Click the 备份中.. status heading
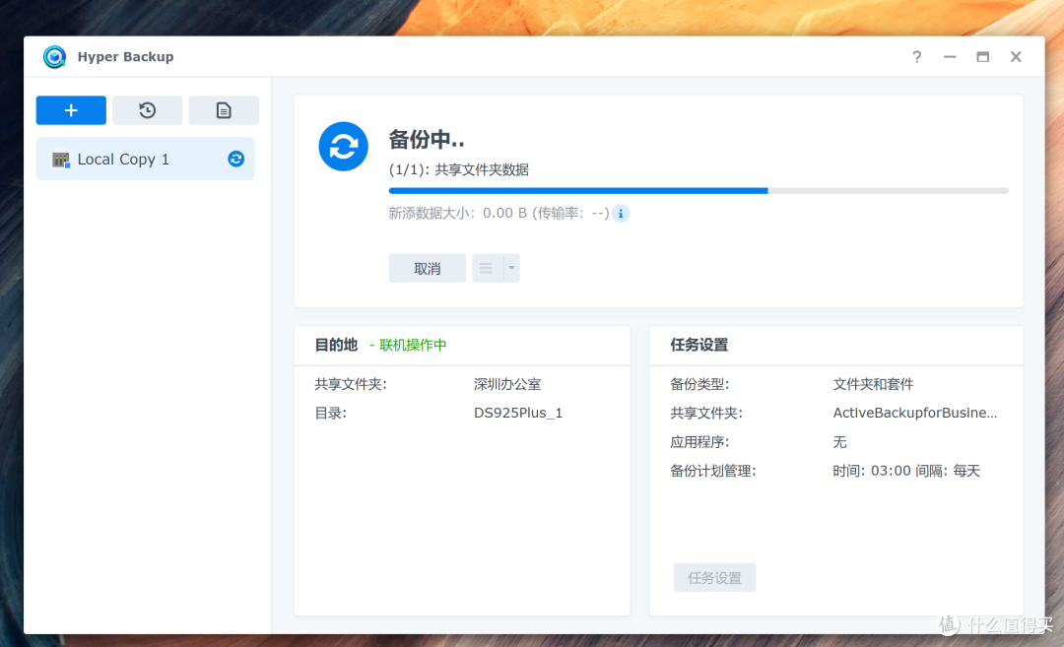The height and width of the screenshot is (647, 1064). click(427, 140)
